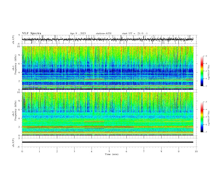Click the "-3" value on the ch.1 color bar
This screenshot has width=221, height=170.
tap(206, 56)
